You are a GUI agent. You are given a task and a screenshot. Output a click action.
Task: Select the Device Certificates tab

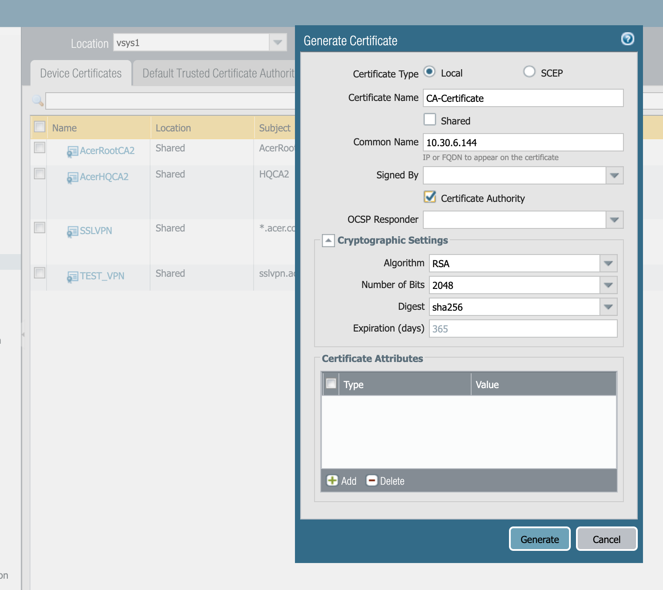(x=81, y=73)
